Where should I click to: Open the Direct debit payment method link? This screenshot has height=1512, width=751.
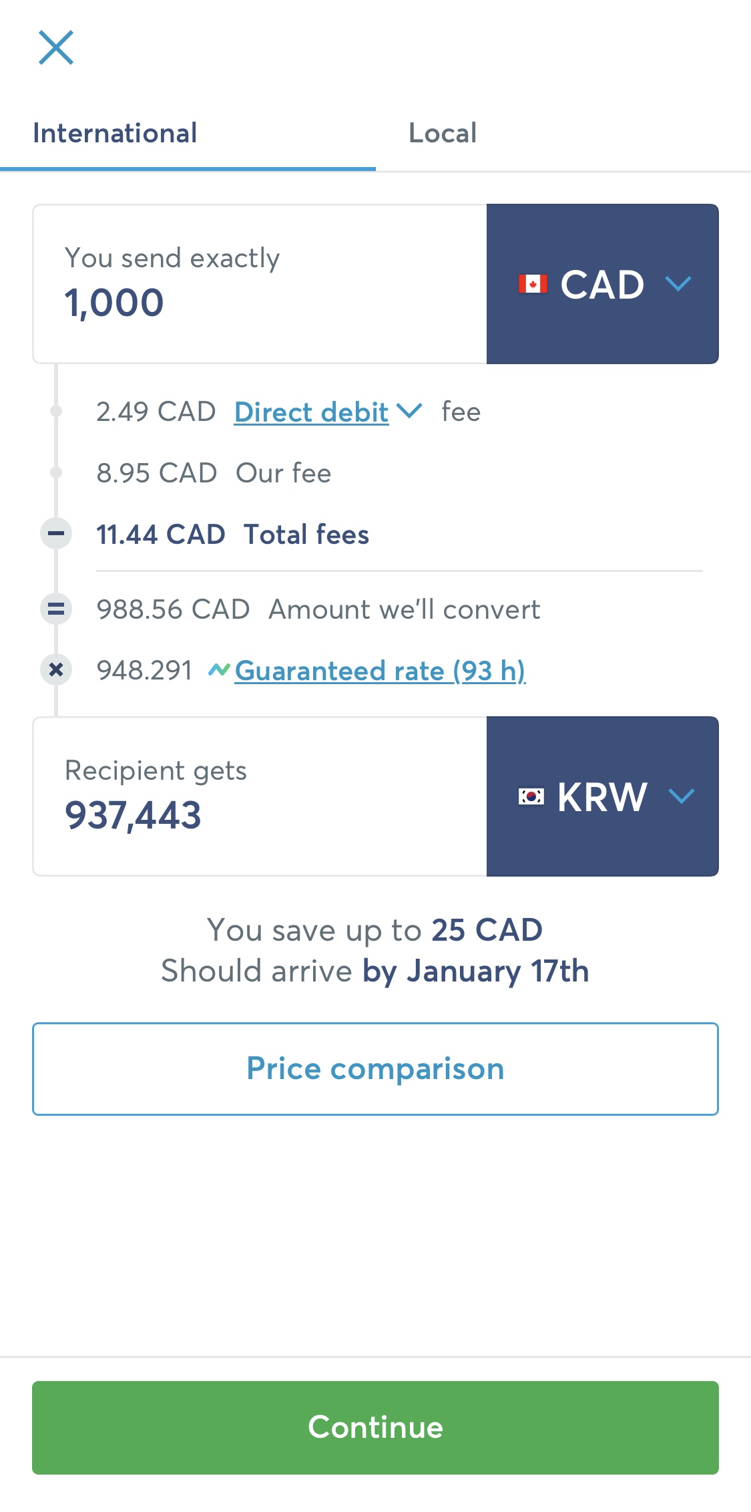[311, 412]
